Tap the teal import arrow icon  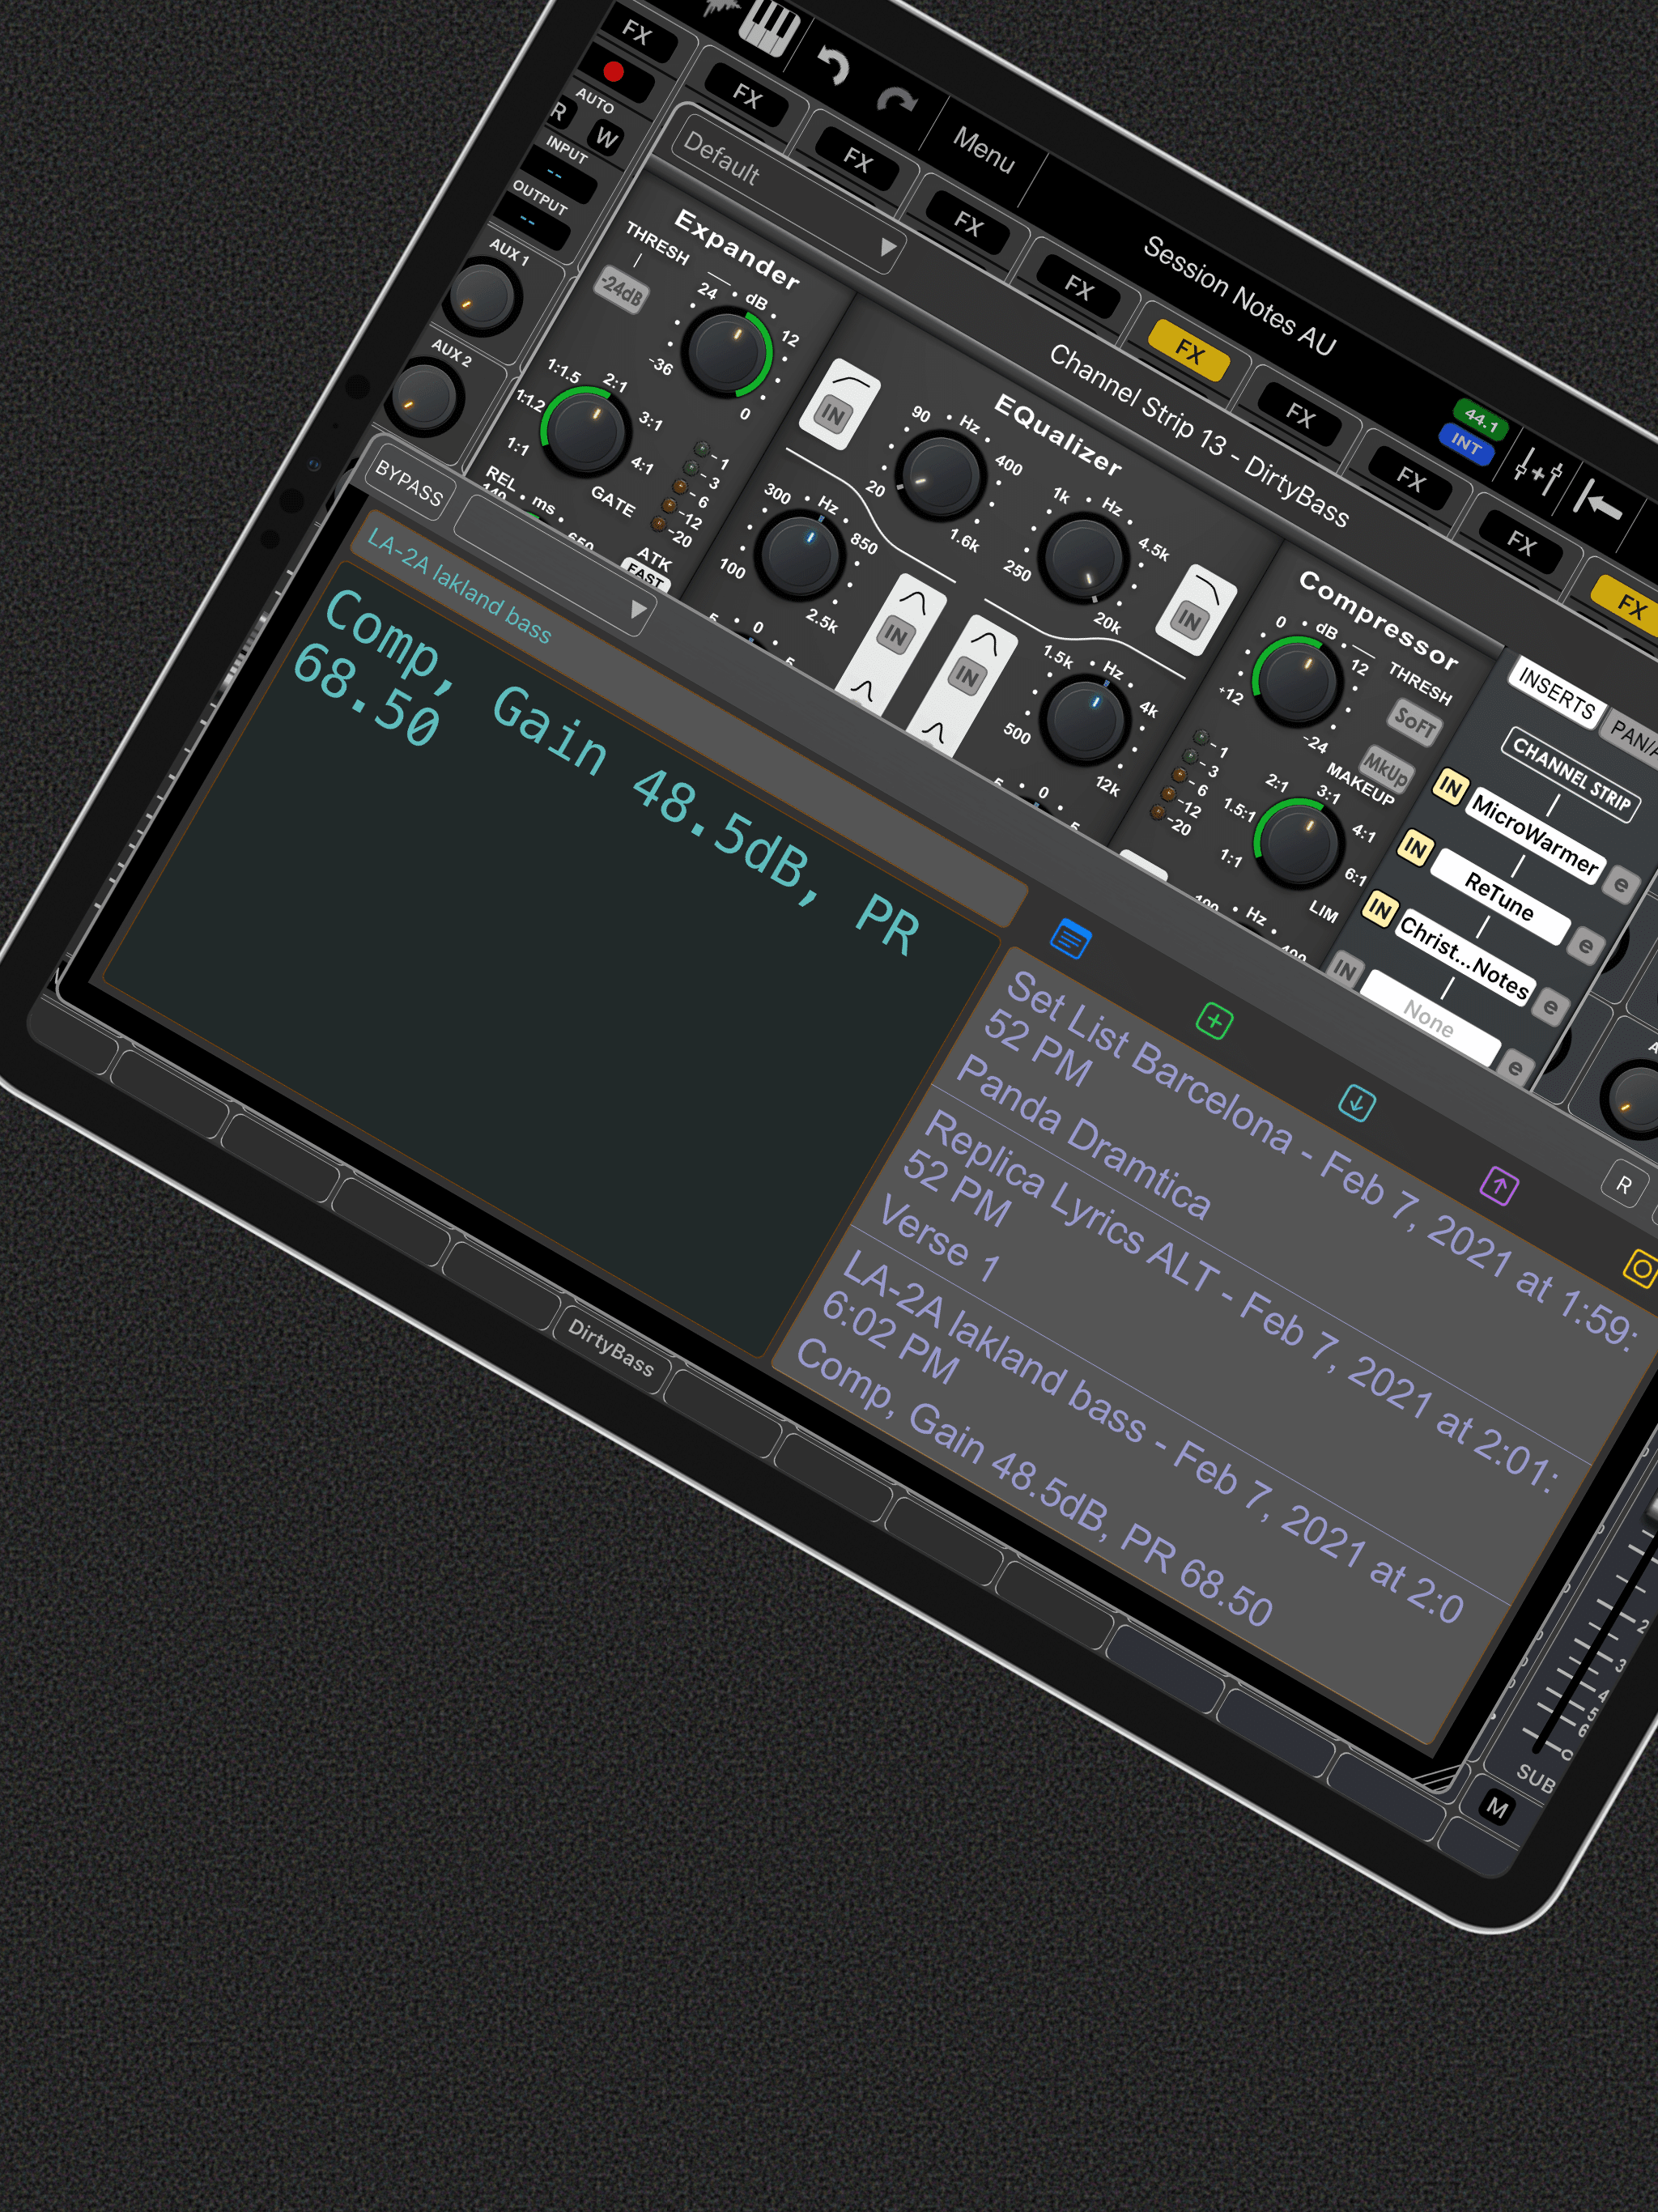[1356, 1103]
